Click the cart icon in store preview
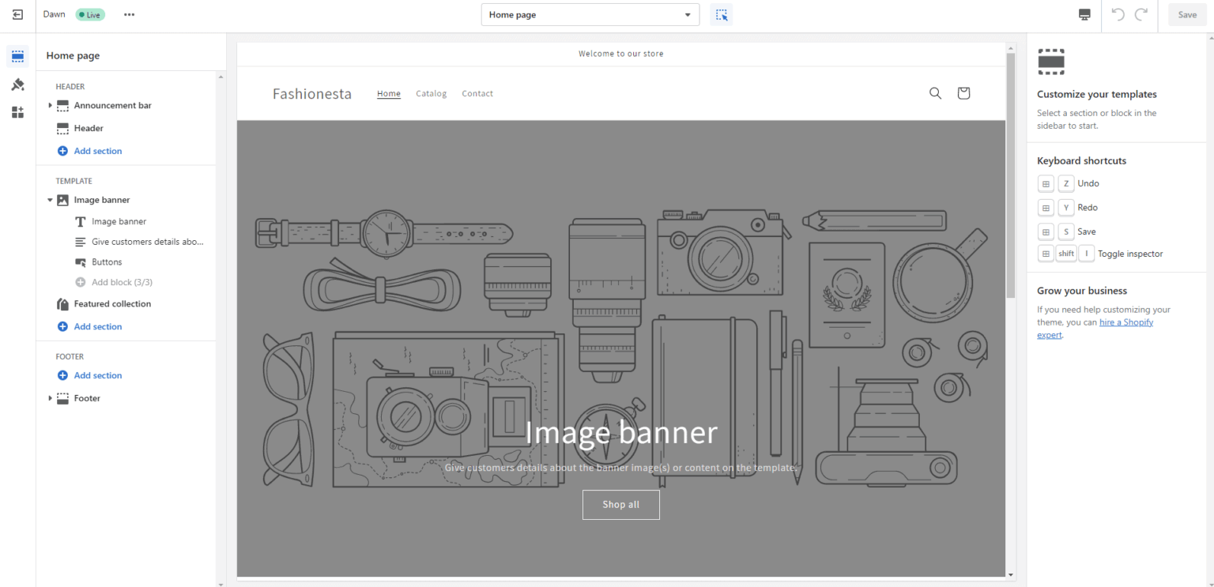 click(963, 93)
